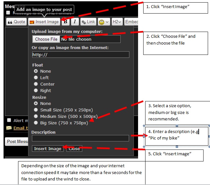Click Insert Image button at dialog bottom
This screenshot has height=185, width=210.
[48, 149]
